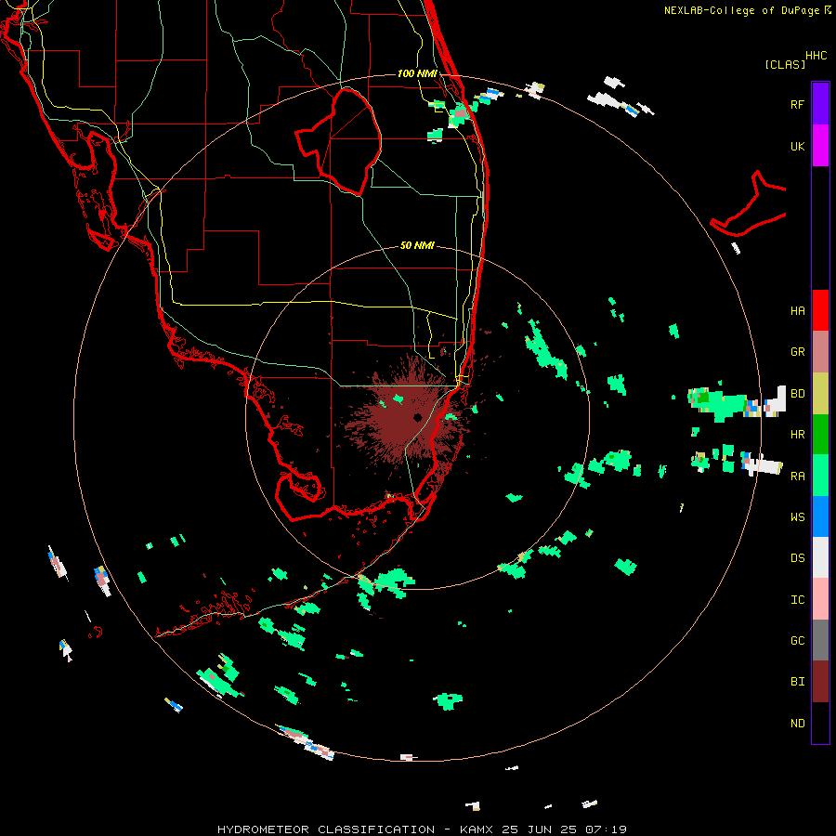Click 'HYDROMETEOR CLASSIFICATION' caption text
This screenshot has width=836, height=836.
coord(326,829)
